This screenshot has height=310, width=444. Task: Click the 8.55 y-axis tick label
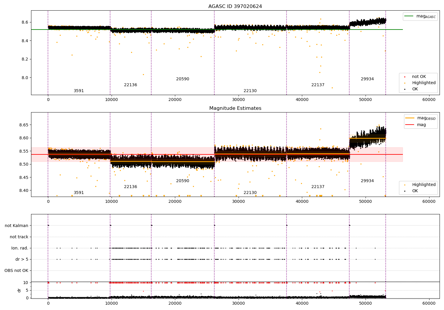(23, 151)
